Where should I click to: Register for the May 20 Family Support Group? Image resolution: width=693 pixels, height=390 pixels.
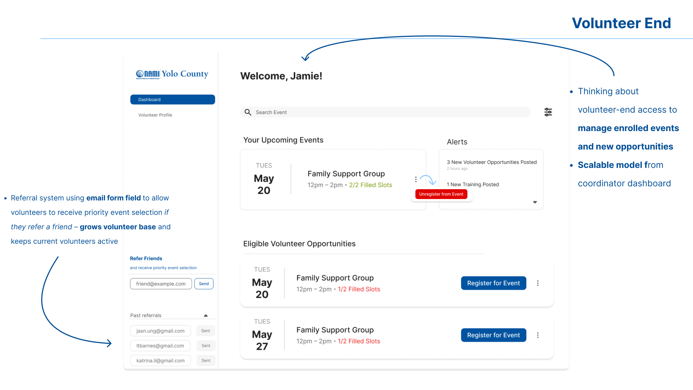tap(493, 283)
